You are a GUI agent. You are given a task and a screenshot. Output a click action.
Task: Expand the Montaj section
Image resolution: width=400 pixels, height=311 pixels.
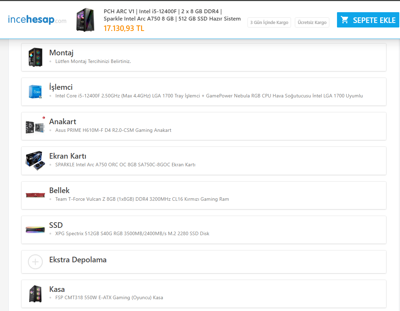coord(61,53)
